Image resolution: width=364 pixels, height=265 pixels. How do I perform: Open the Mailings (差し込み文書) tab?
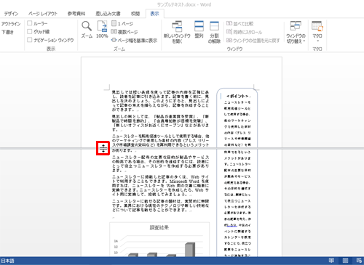click(108, 14)
